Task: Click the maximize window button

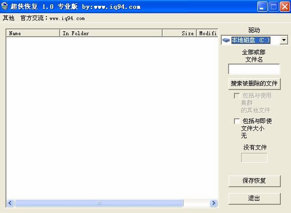Action: (x=273, y=7)
